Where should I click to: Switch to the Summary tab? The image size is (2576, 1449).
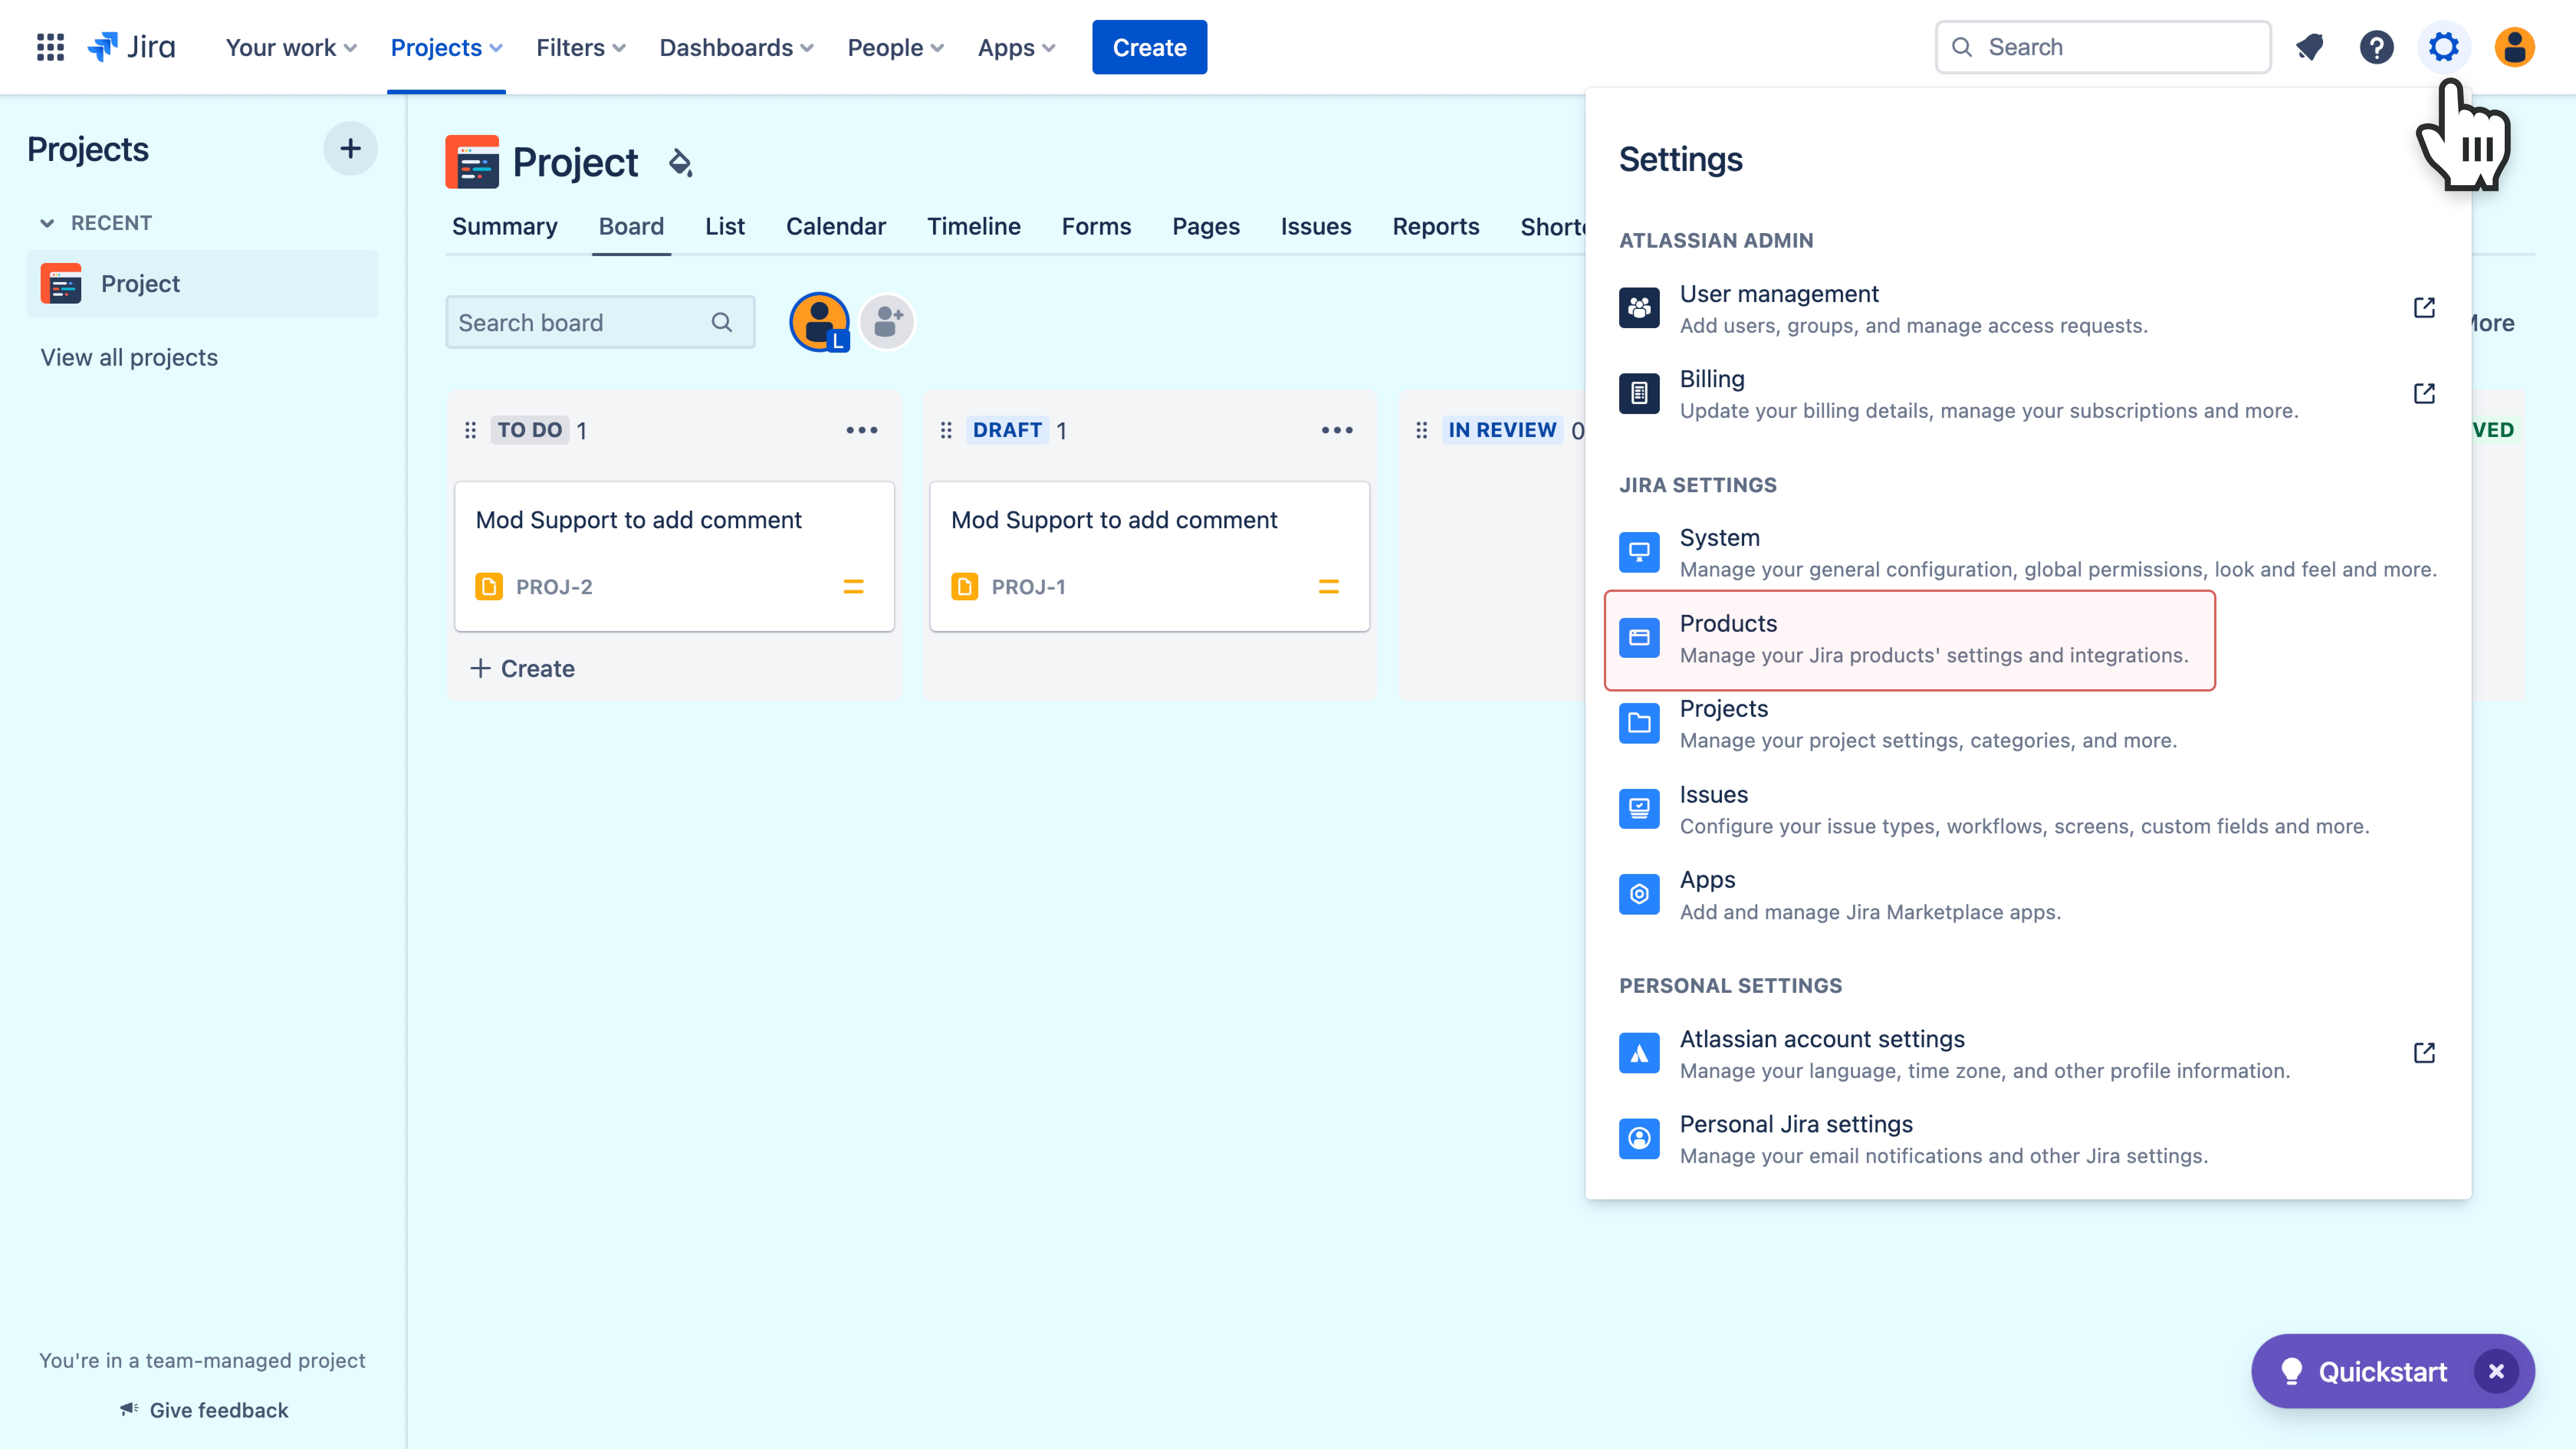505,226
